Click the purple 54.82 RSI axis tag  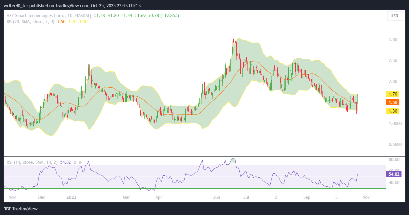tap(394, 174)
